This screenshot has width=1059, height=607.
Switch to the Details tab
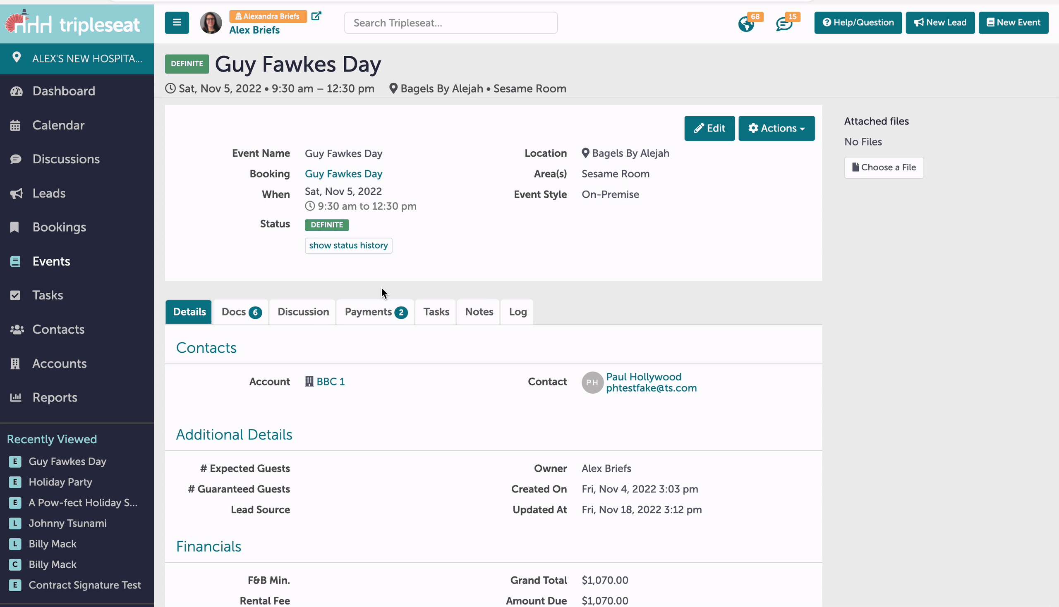pyautogui.click(x=189, y=311)
